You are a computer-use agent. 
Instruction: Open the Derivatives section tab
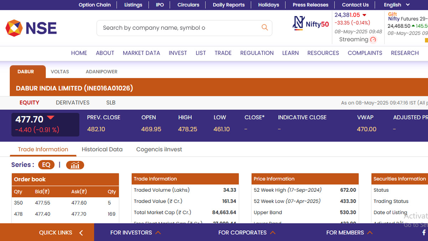72,102
